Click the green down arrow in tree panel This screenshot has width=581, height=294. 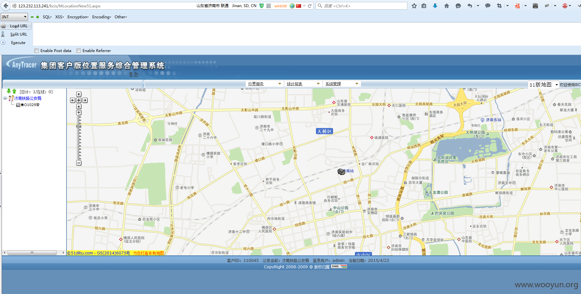click(9, 91)
